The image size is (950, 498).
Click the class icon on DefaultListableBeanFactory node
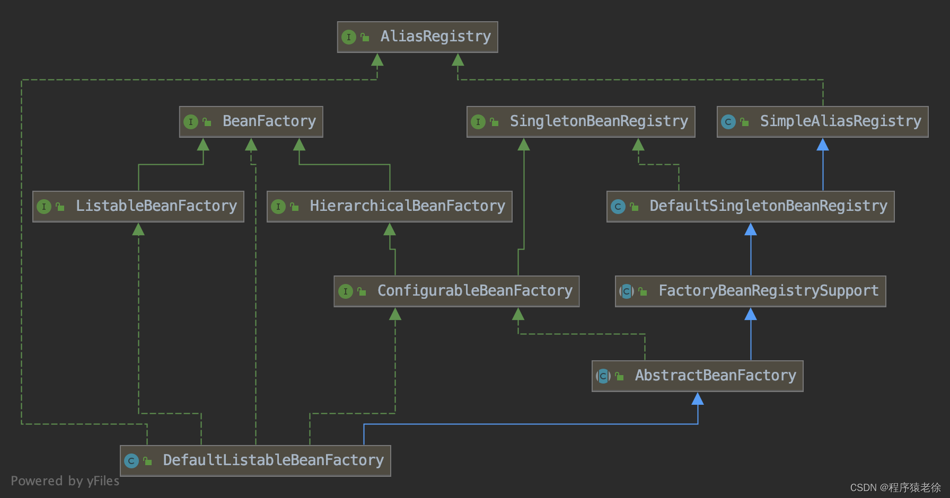click(131, 461)
